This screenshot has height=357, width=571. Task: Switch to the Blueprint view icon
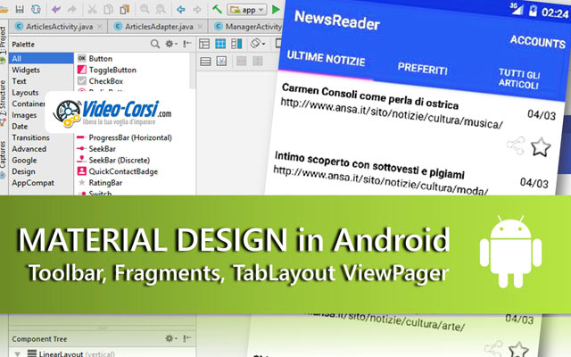[220, 44]
